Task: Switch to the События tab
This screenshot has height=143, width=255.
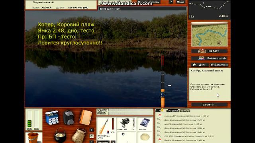Action: coord(185,111)
